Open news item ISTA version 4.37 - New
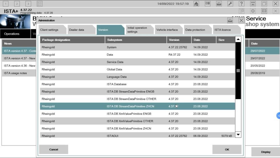The image size is (280, 158). coord(19,58)
